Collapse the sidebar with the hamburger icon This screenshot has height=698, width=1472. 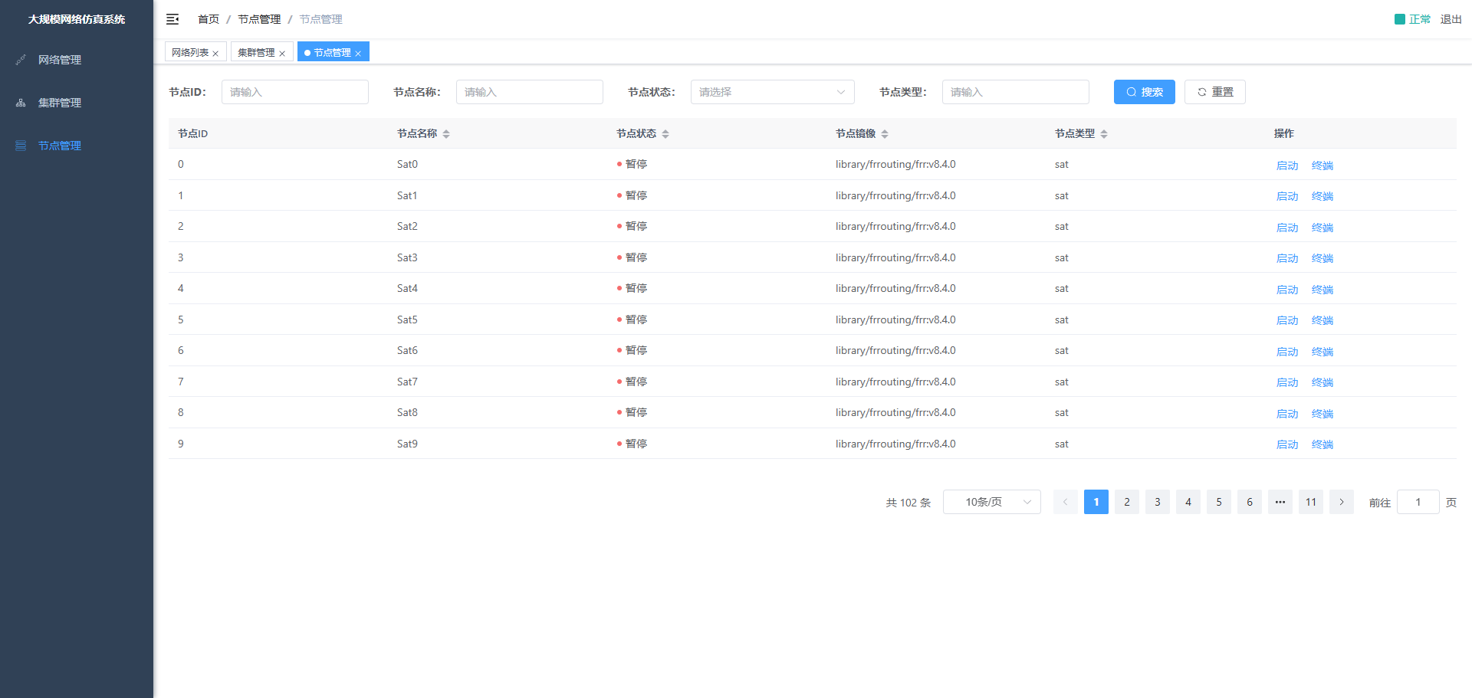172,19
